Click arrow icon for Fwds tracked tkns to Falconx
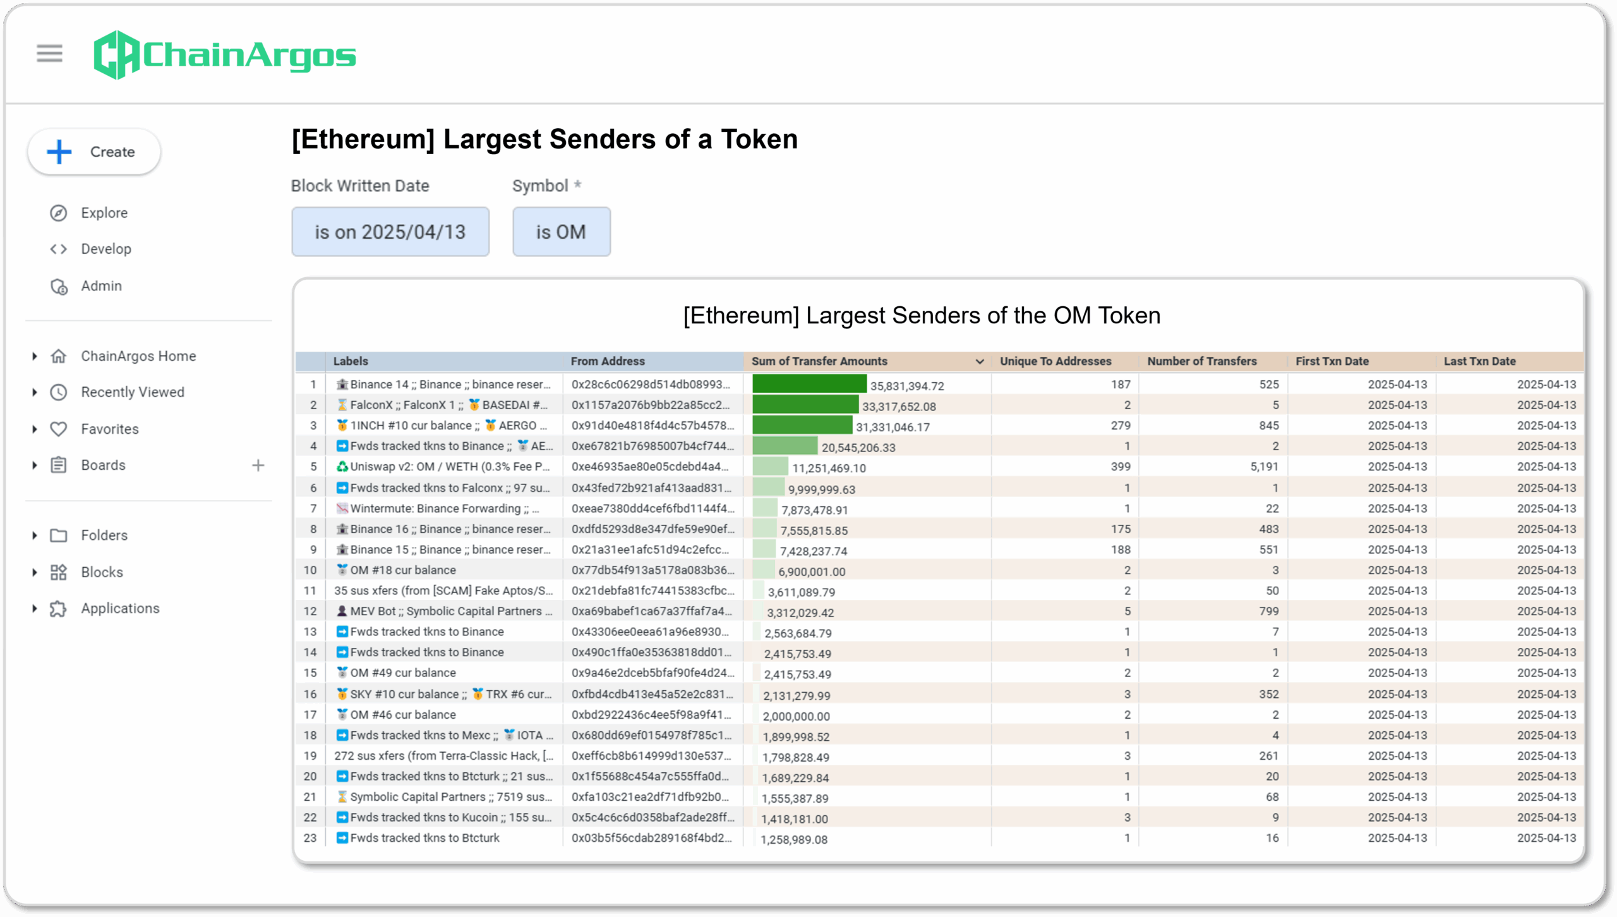Viewport: 1617px width, 917px height. [x=342, y=488]
